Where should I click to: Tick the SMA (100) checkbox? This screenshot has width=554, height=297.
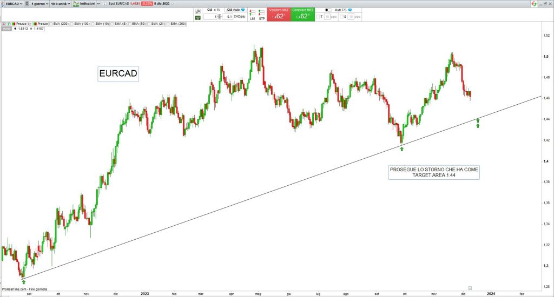click(71, 24)
